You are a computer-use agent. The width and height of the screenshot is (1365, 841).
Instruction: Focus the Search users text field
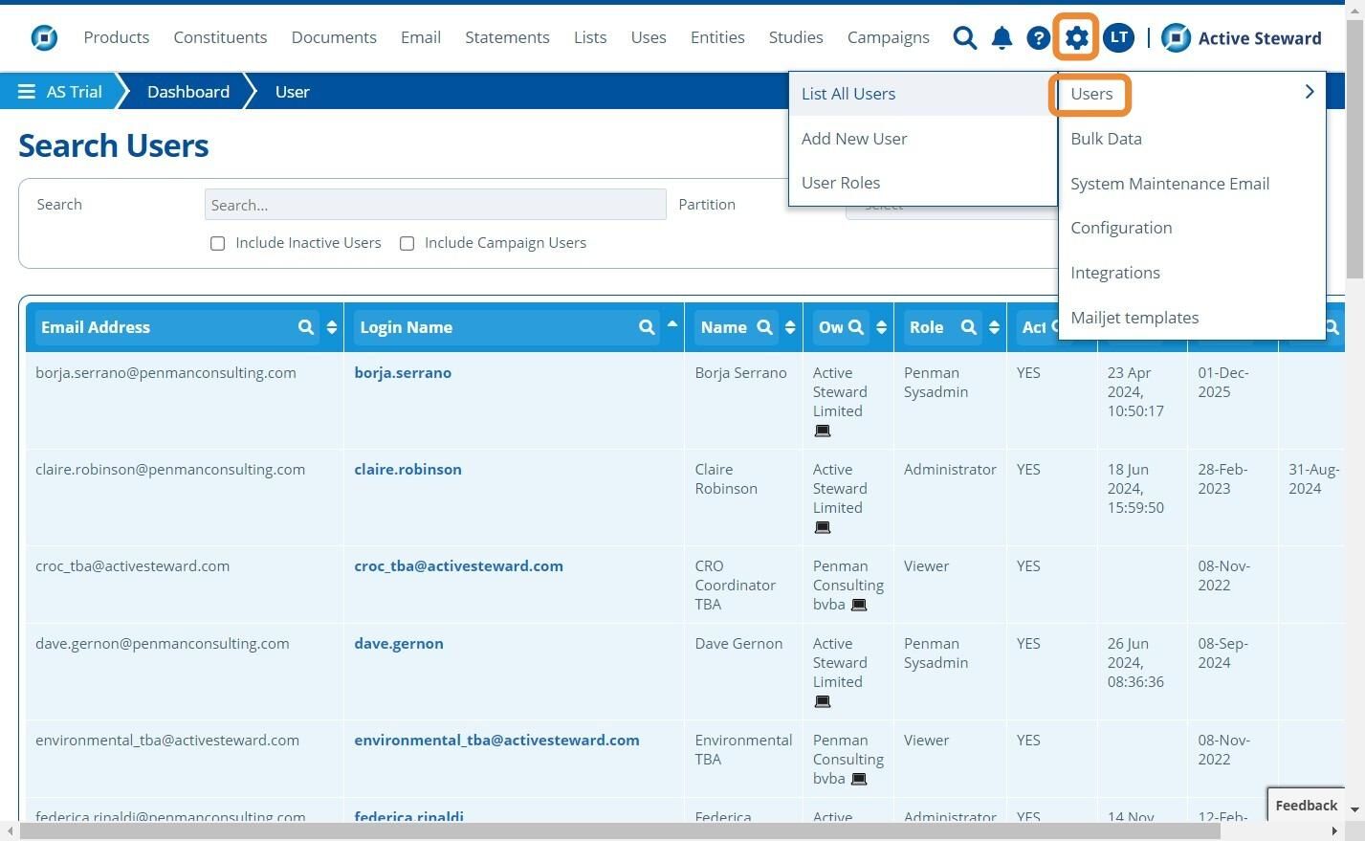tap(435, 205)
